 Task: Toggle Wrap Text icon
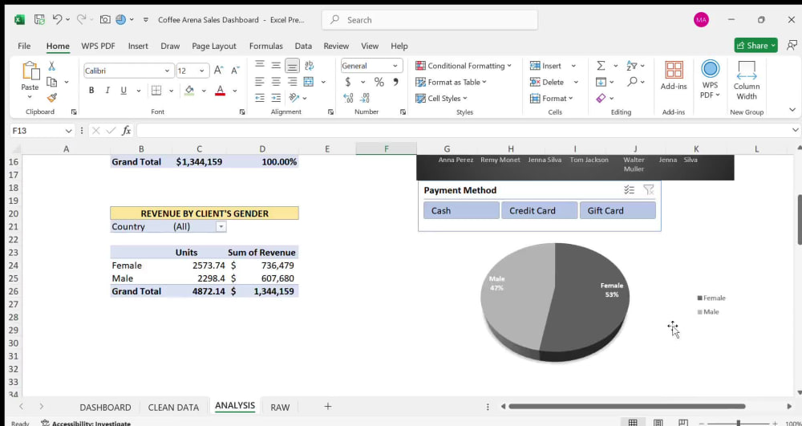[x=309, y=66]
